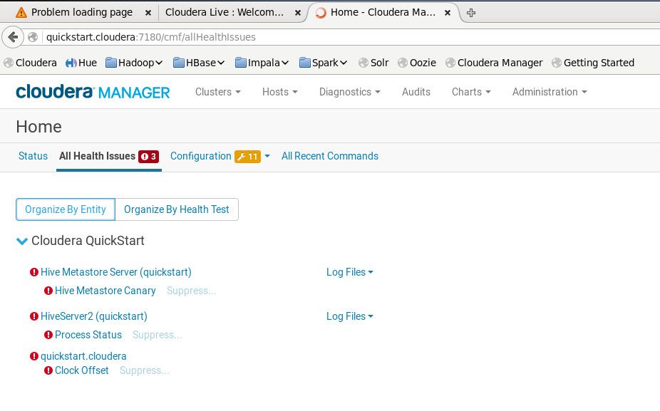Open Log Files dropdown for Hive Metastore Server
This screenshot has width=660, height=411.
pos(349,272)
